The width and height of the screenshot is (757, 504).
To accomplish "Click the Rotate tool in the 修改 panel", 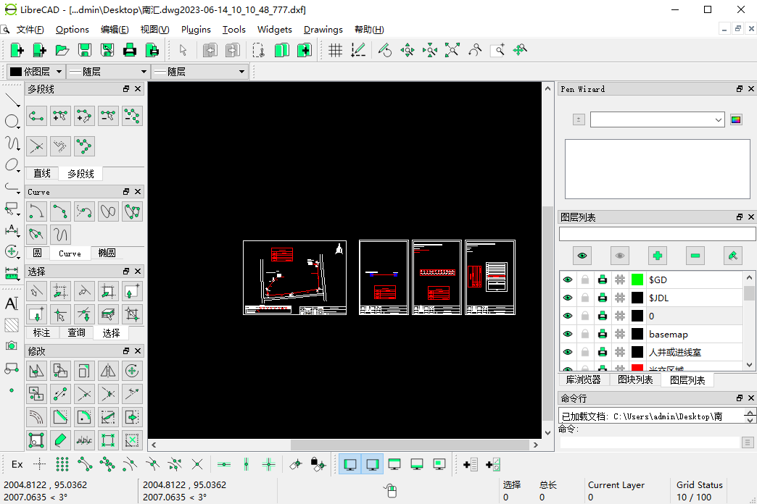I will pyautogui.click(x=132, y=371).
